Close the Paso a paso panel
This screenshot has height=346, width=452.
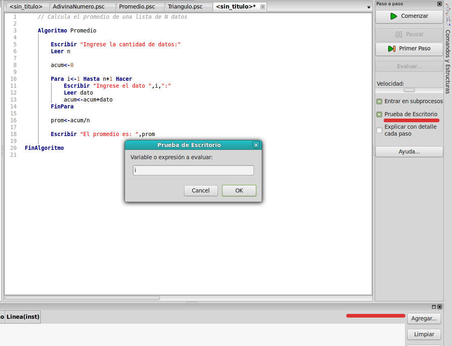439,4
